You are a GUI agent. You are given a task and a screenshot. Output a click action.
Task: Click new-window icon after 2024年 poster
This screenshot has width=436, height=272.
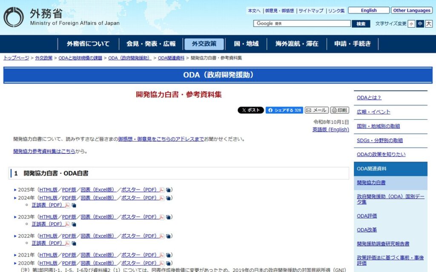[x=168, y=198]
